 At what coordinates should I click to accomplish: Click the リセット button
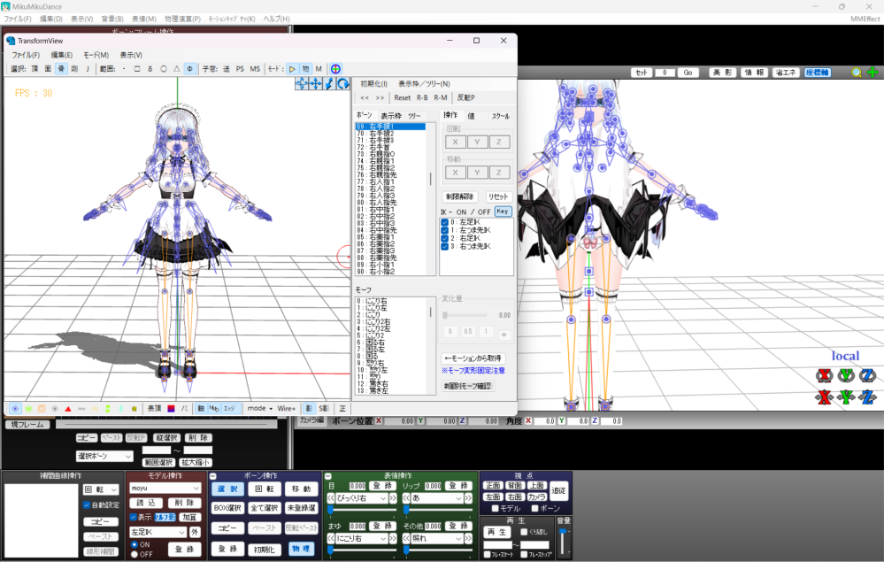[498, 196]
